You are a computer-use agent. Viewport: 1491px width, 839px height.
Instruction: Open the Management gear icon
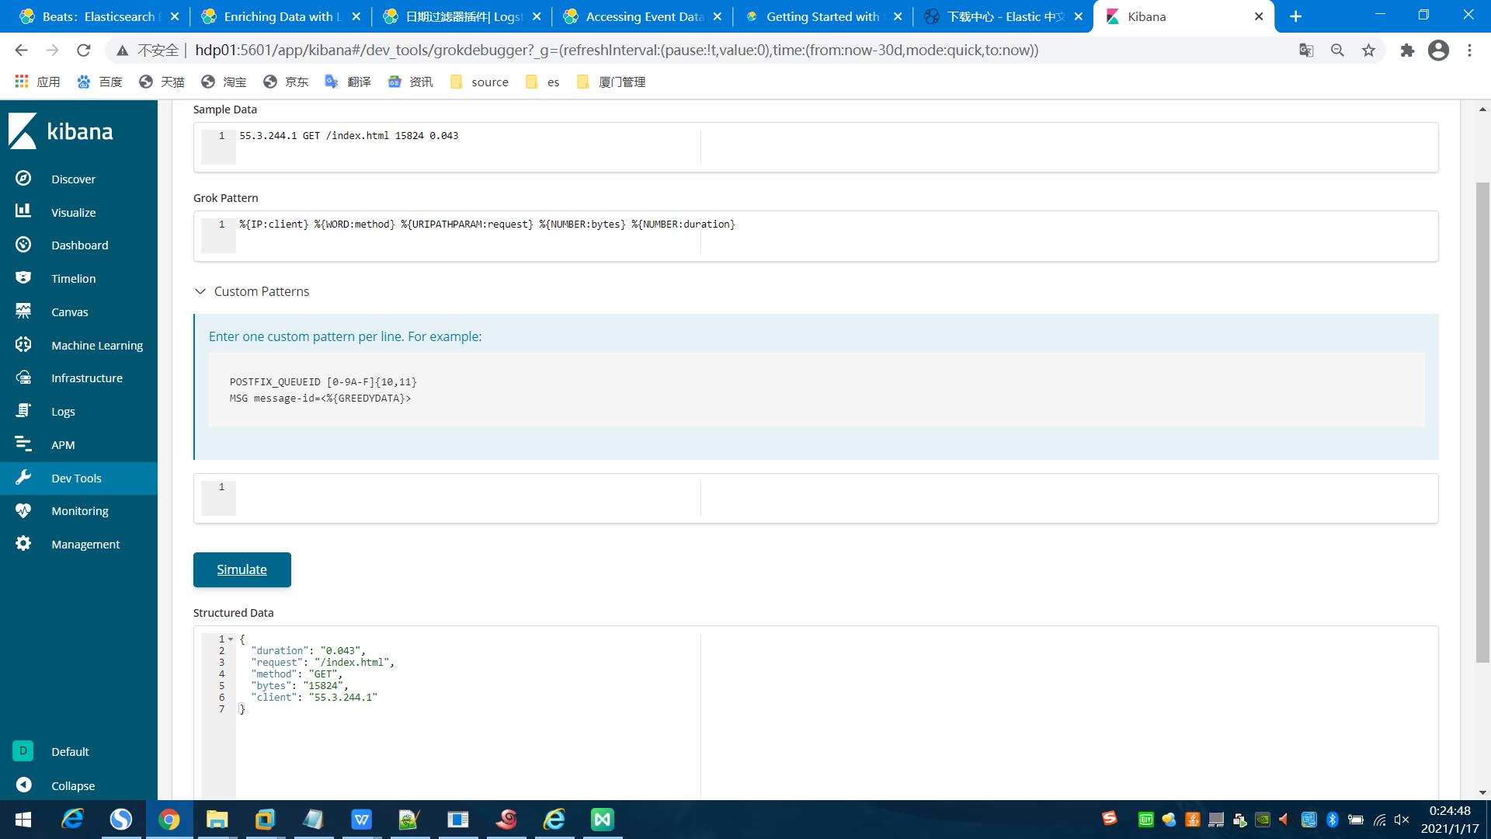tap(23, 544)
